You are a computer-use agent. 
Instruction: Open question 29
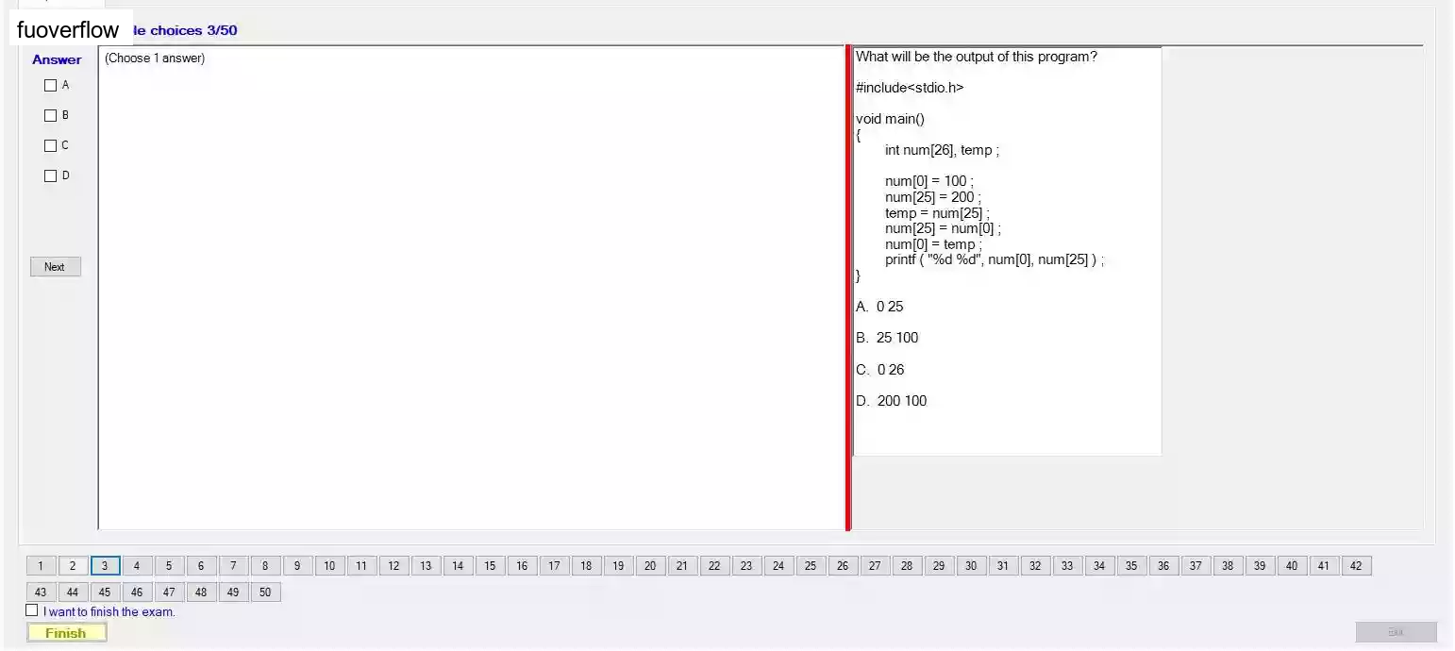click(x=939, y=566)
